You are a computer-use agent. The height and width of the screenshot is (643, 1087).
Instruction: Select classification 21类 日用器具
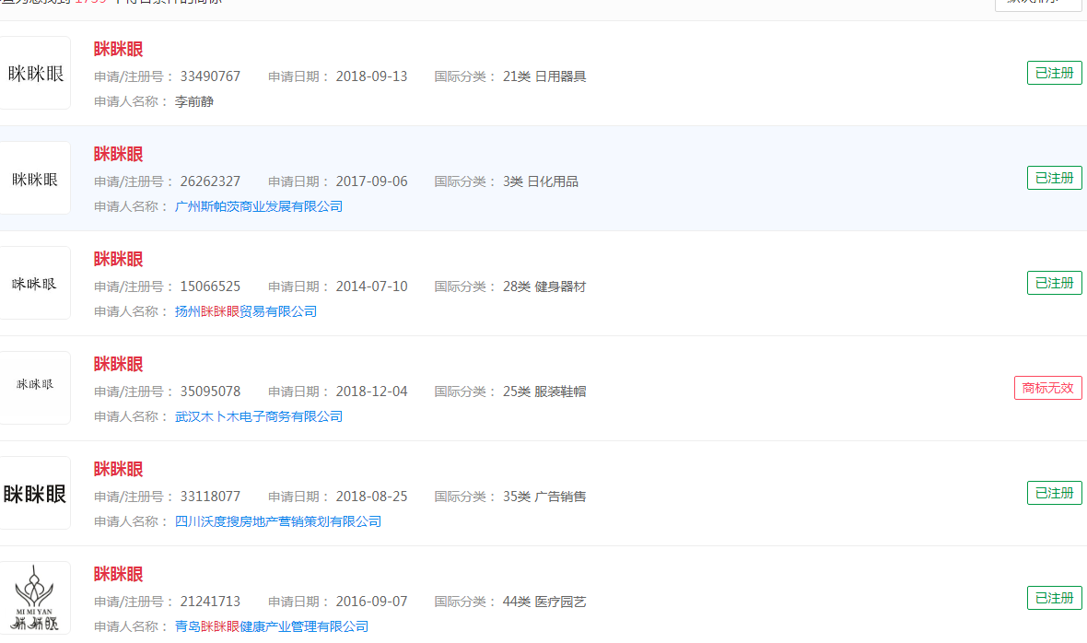pos(544,76)
